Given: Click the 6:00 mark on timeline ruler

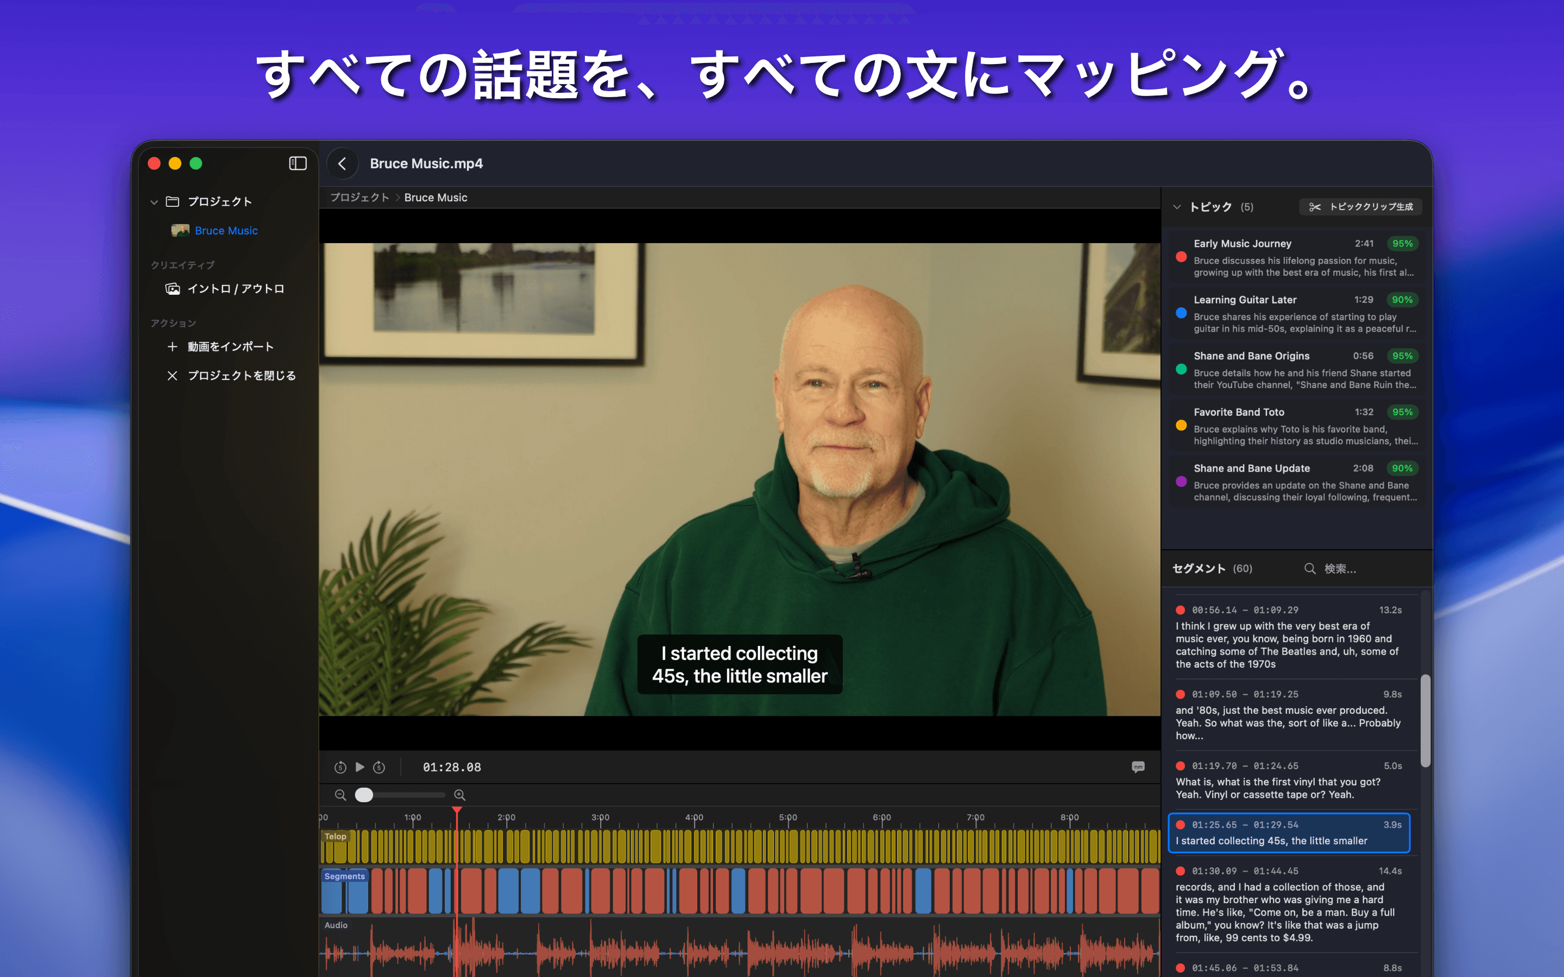Looking at the screenshot, I should coord(881,818).
